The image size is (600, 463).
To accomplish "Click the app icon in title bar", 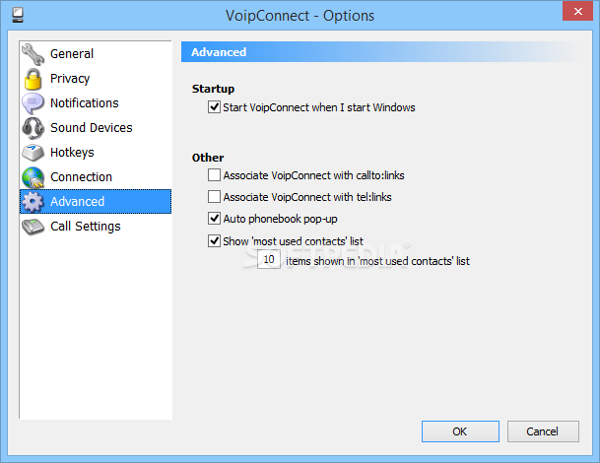I will pos(17,16).
